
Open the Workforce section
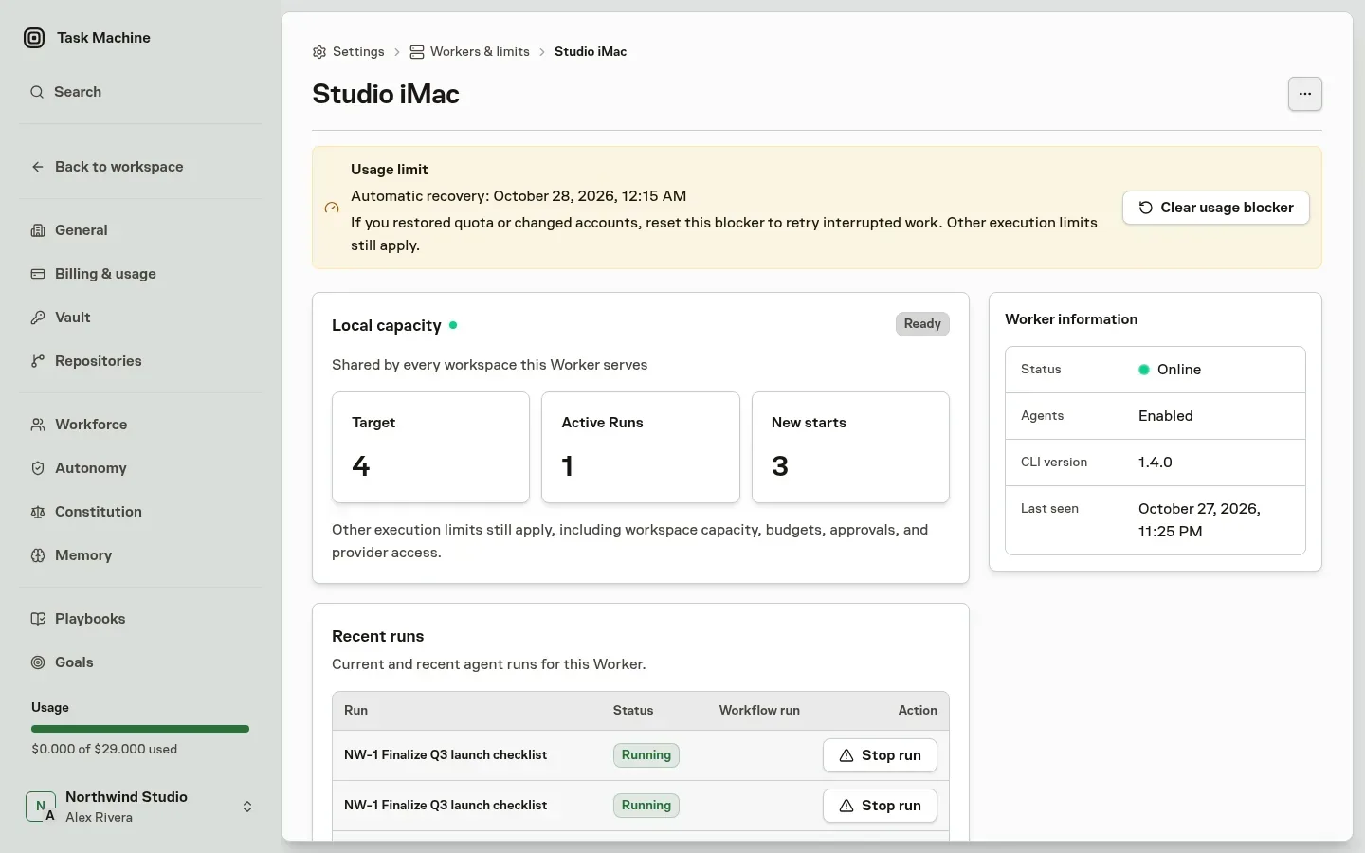point(139,425)
